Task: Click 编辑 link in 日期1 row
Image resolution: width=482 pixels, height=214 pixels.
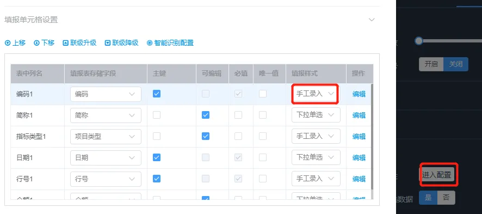Action: (359, 158)
